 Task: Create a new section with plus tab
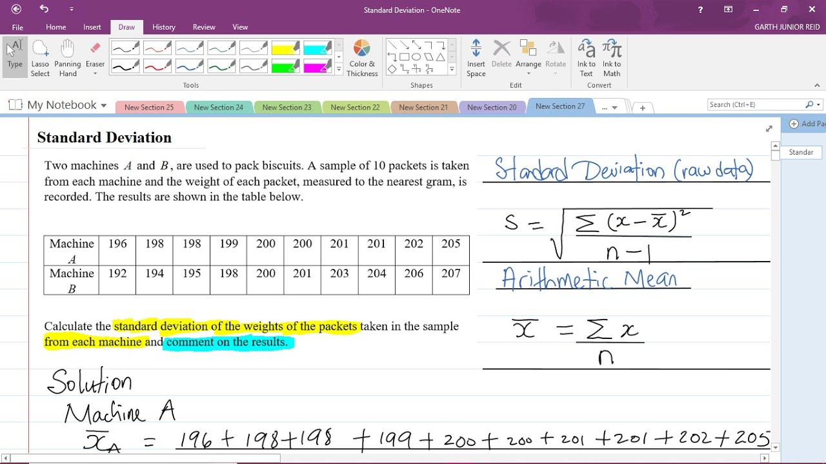(642, 108)
